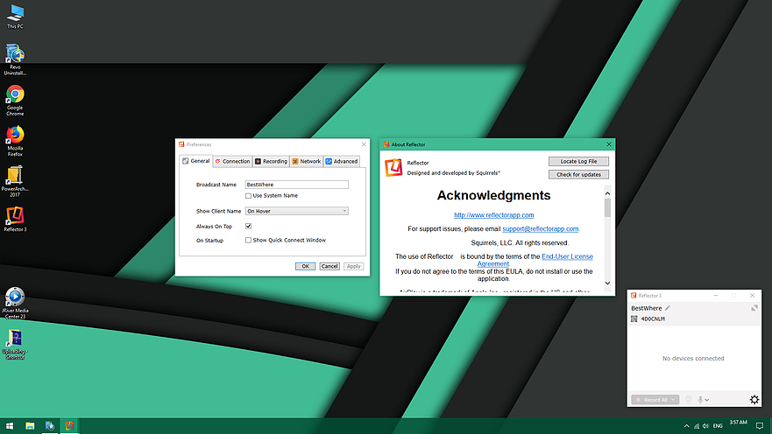Viewport: 772px width, 434px height.
Task: Click the Check for updates button
Action: (x=578, y=174)
